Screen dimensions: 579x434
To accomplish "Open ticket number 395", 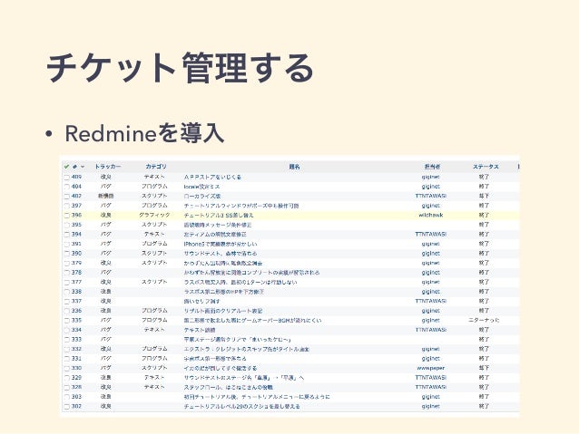I will pyautogui.click(x=76, y=225).
